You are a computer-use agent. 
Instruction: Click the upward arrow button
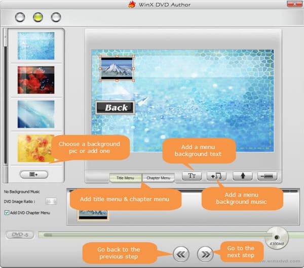(242, 176)
